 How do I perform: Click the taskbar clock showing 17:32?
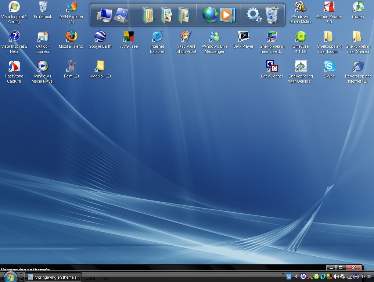(366, 277)
